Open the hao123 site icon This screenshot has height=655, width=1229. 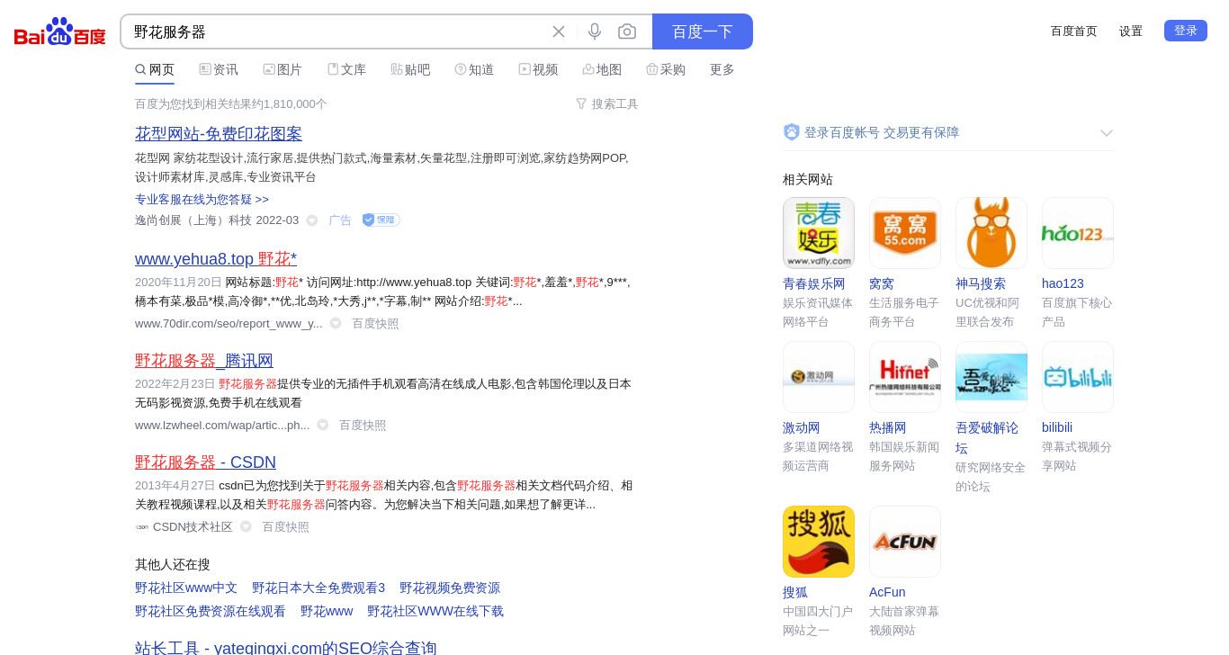pos(1078,233)
